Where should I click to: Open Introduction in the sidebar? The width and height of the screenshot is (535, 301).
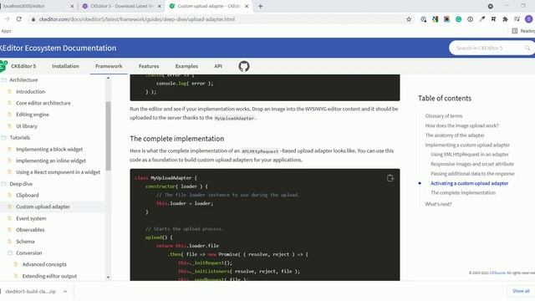[x=30, y=91]
